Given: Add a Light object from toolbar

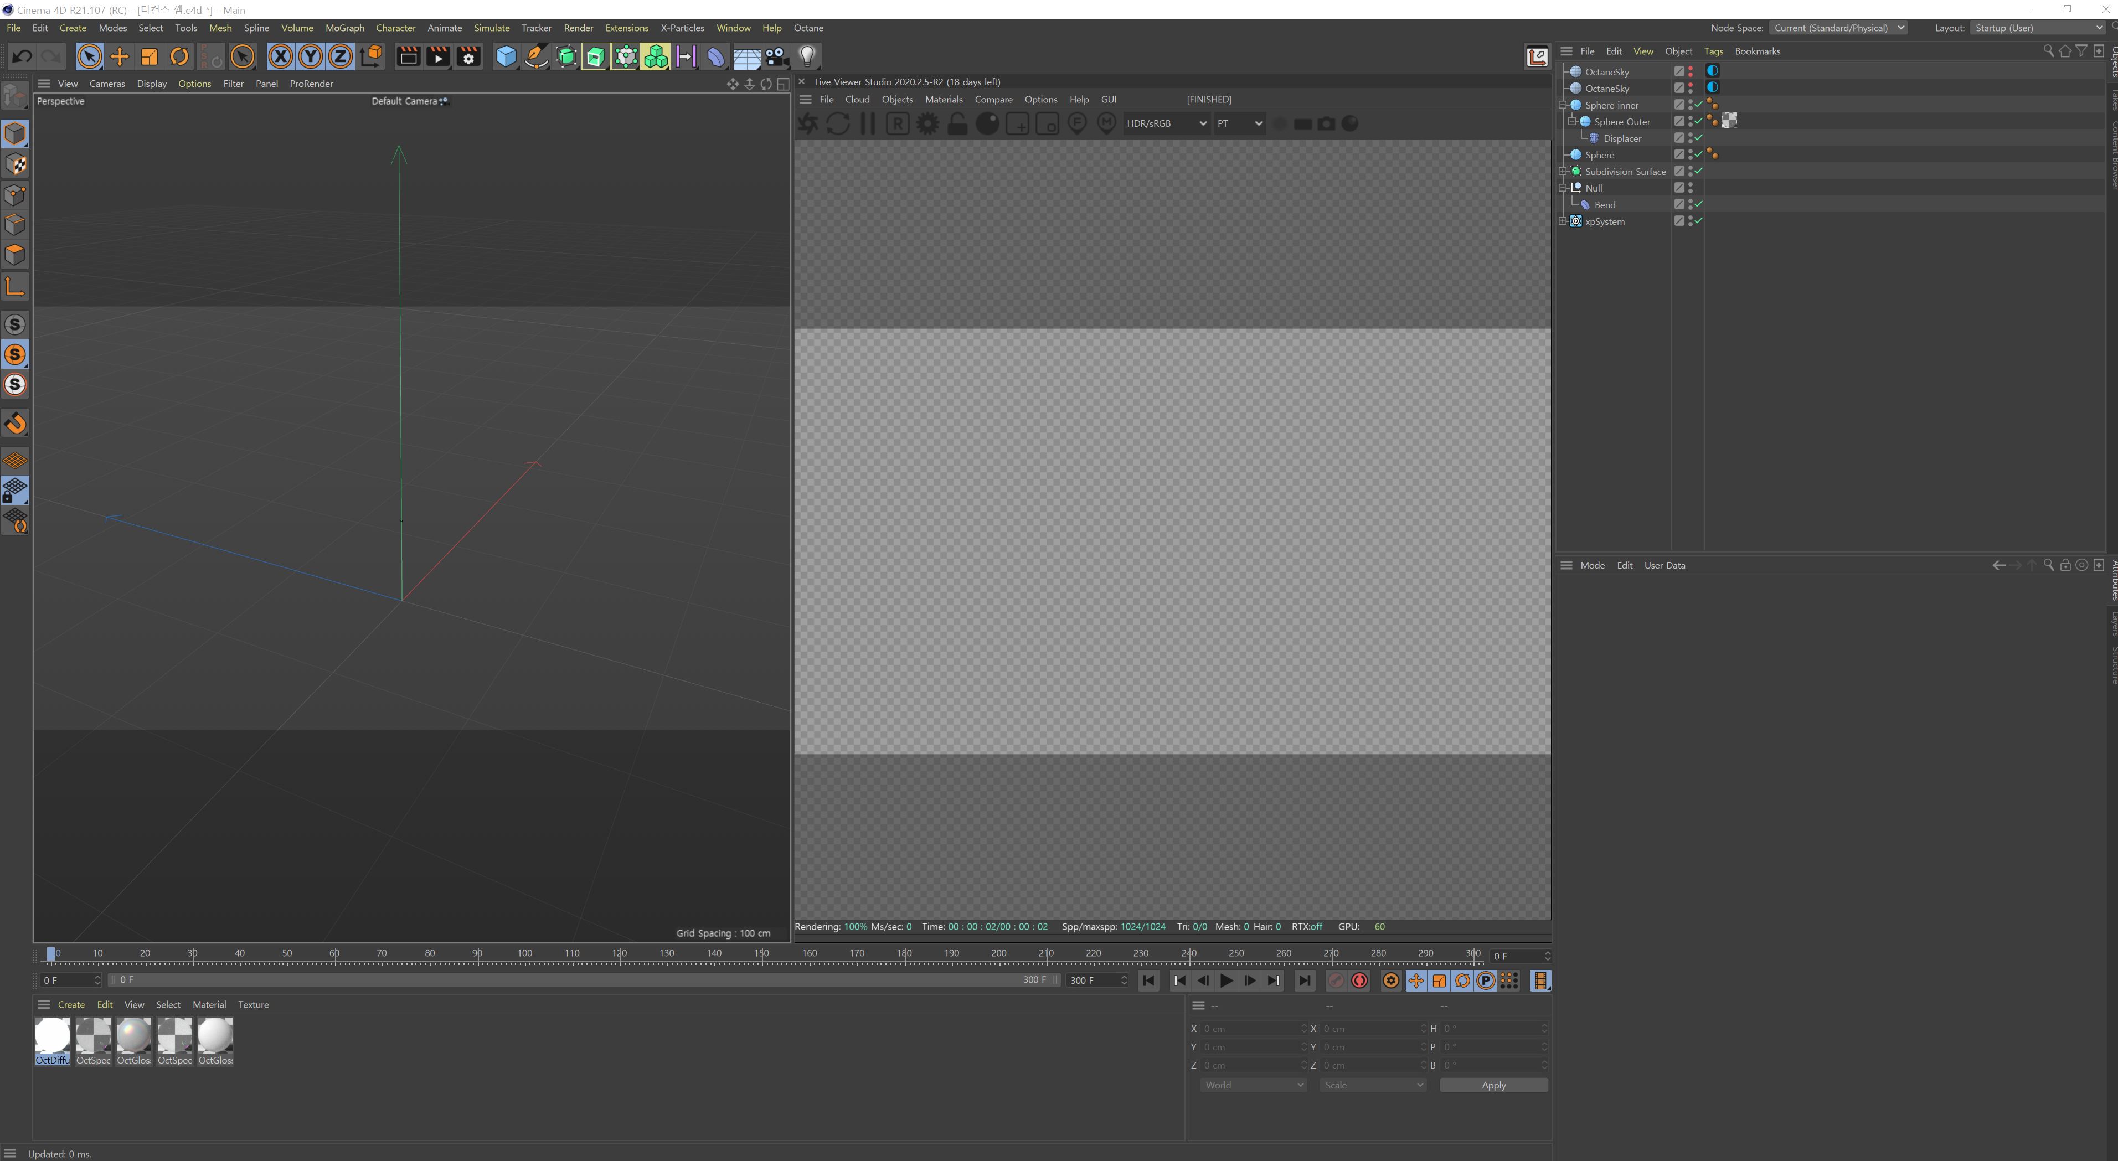Looking at the screenshot, I should tap(807, 56).
